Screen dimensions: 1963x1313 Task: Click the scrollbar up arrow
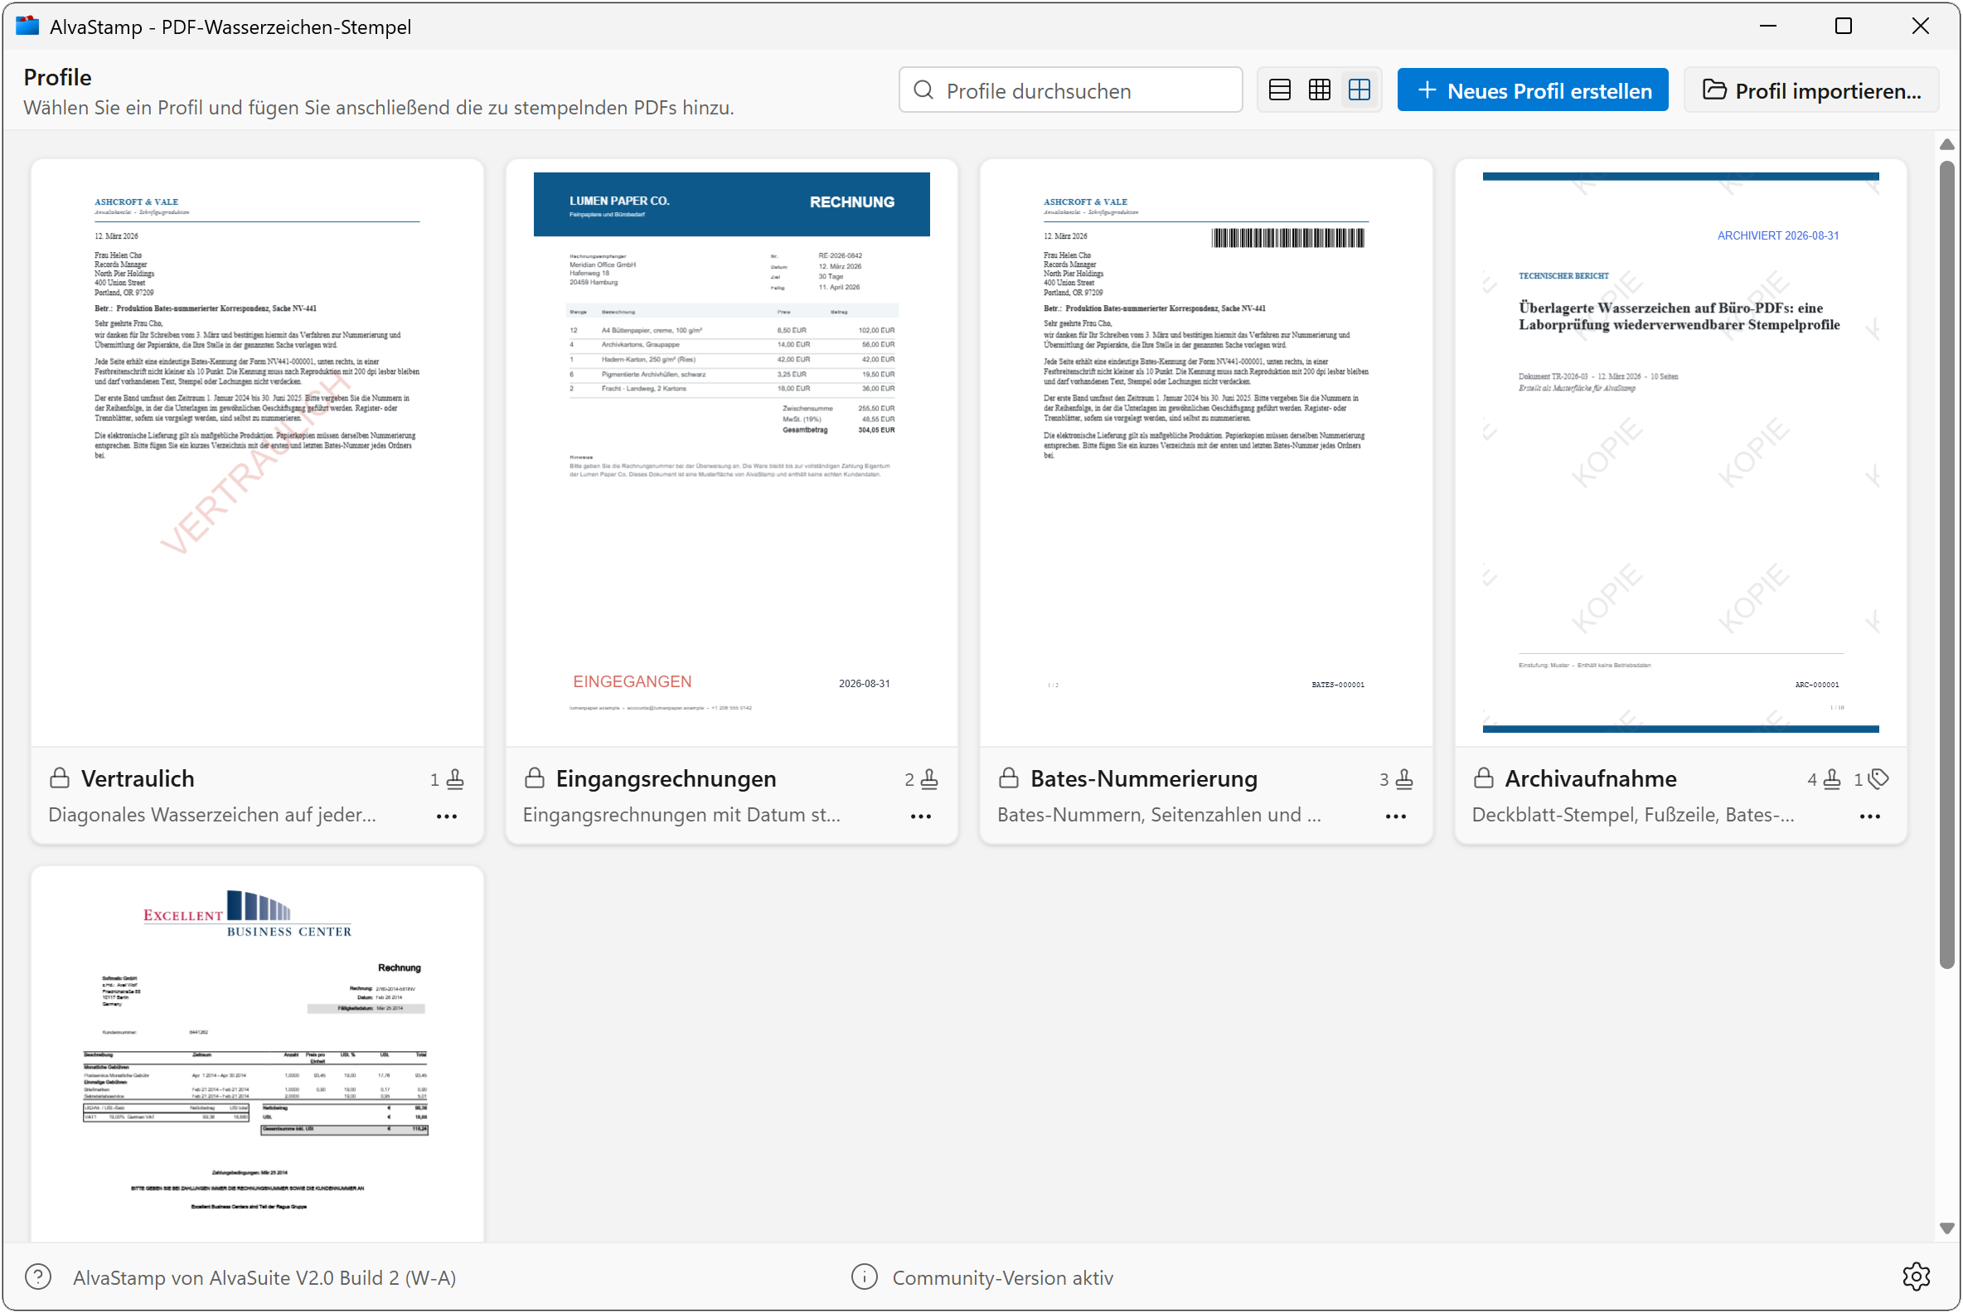1946,145
